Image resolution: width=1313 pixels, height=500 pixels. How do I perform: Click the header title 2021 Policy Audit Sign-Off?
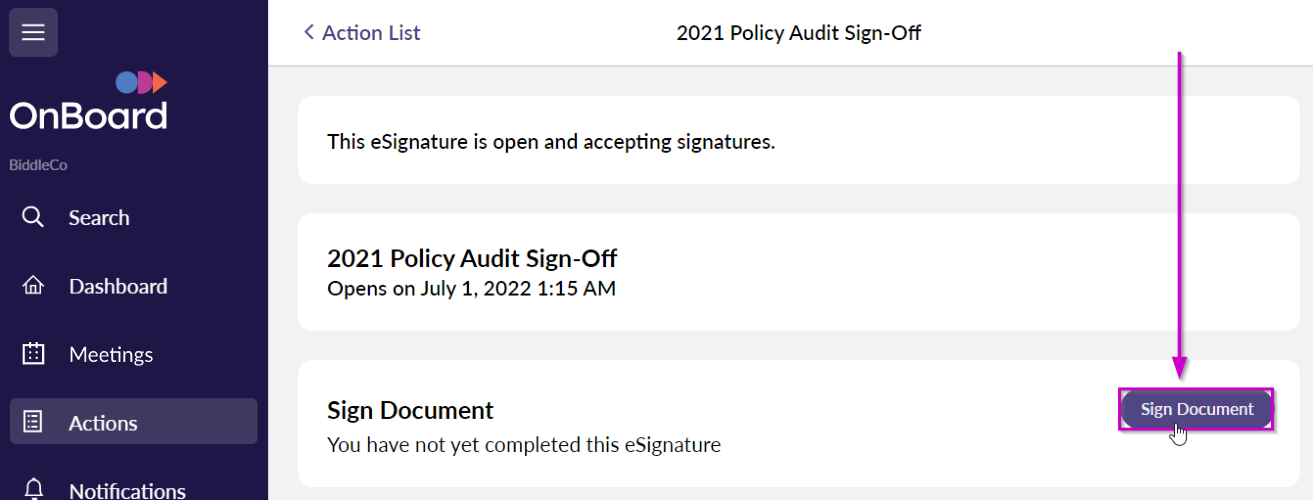pos(798,33)
